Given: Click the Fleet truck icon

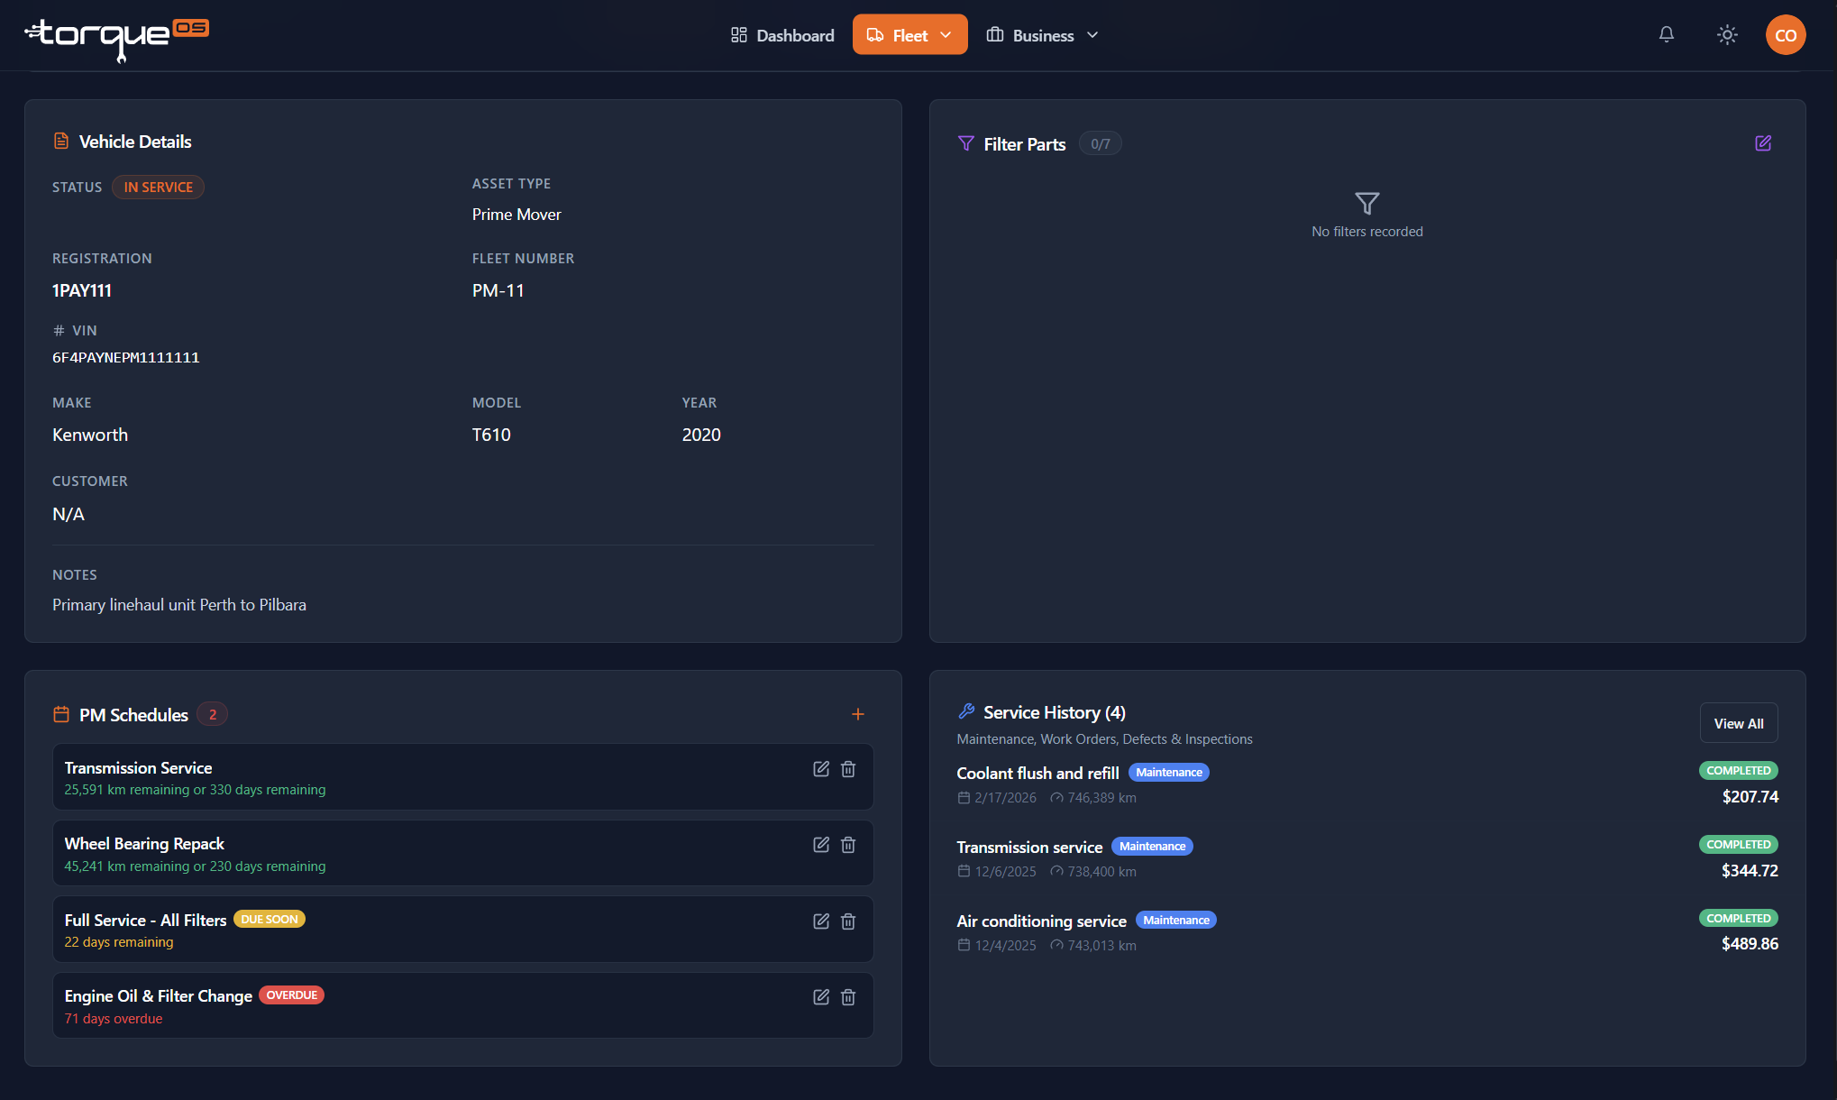Looking at the screenshot, I should [x=875, y=35].
